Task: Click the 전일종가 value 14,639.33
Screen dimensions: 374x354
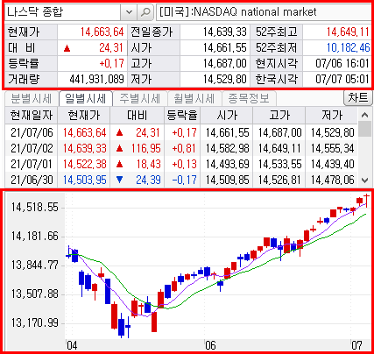Action: 225,32
